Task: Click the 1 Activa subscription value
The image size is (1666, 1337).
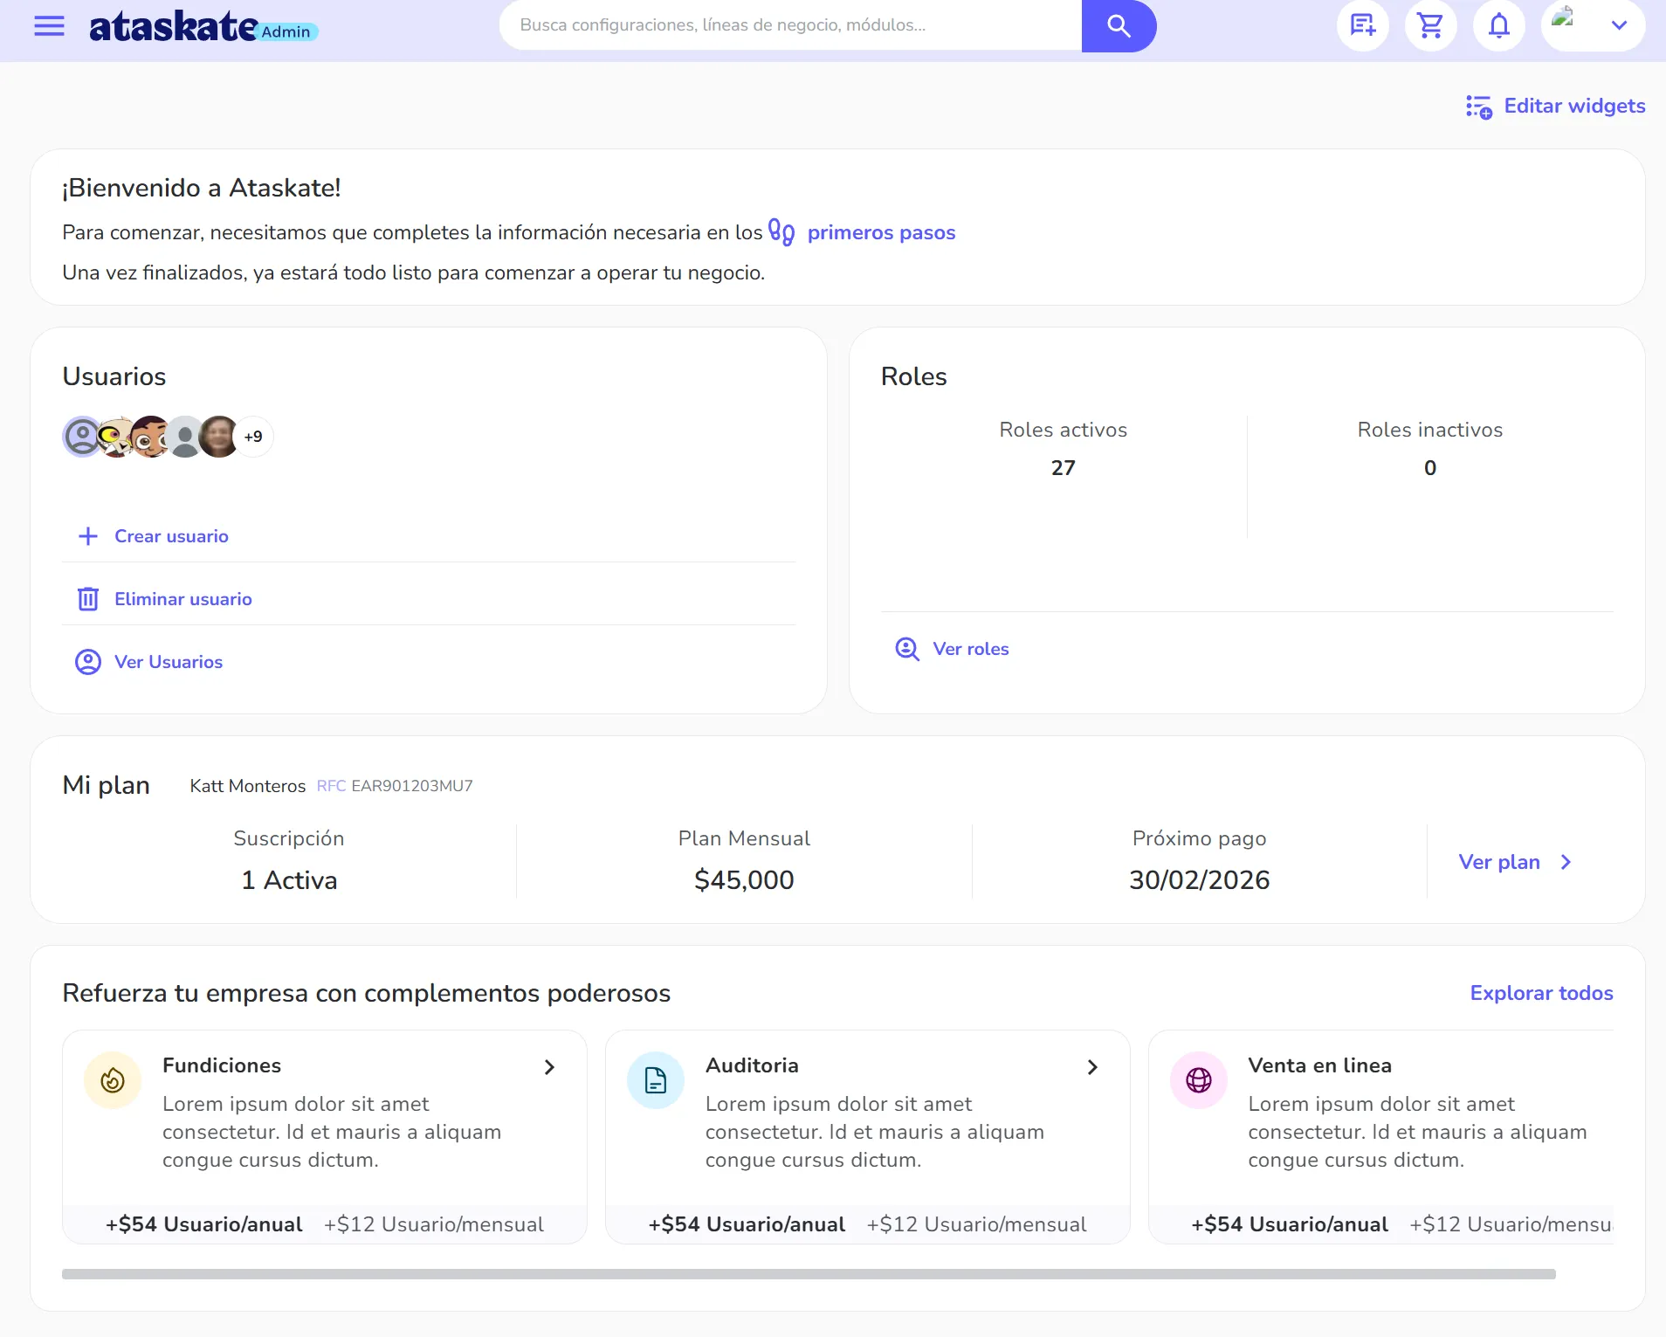Action: (289, 879)
